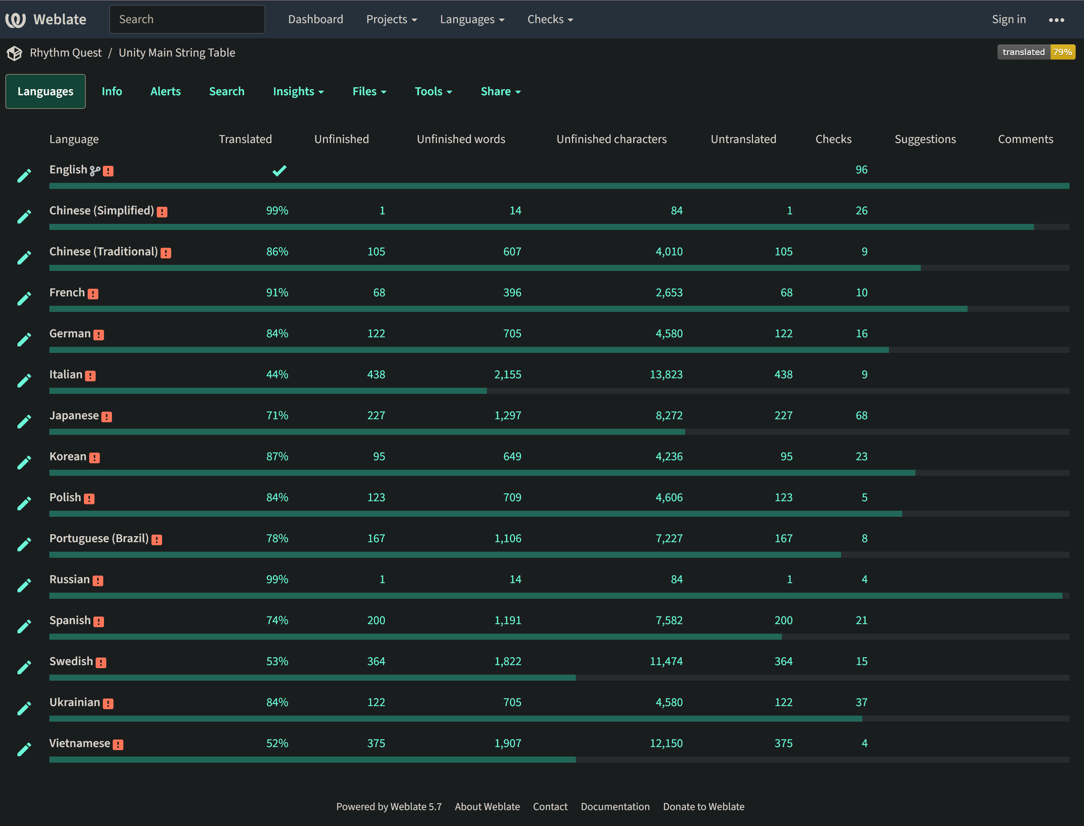Click the Contact footer link
The width and height of the screenshot is (1084, 826).
(x=550, y=807)
